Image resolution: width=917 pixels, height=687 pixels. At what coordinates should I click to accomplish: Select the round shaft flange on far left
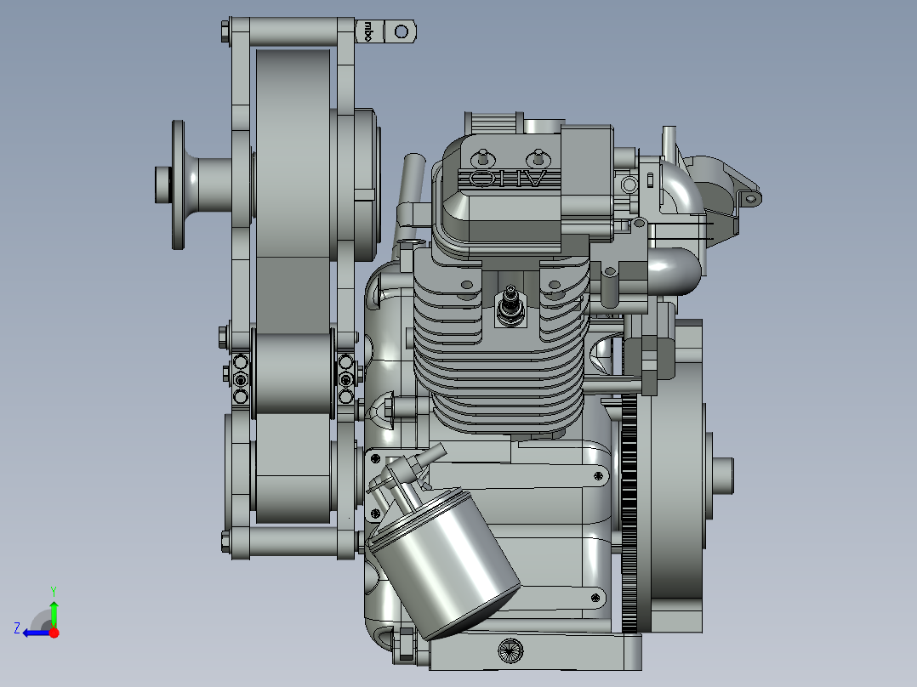coord(178,185)
